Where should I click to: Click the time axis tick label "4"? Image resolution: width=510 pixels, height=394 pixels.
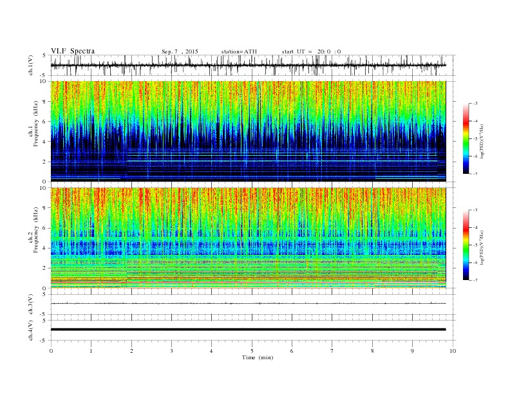211,351
